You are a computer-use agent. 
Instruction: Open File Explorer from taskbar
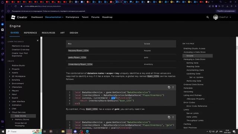[x=63, y=131]
